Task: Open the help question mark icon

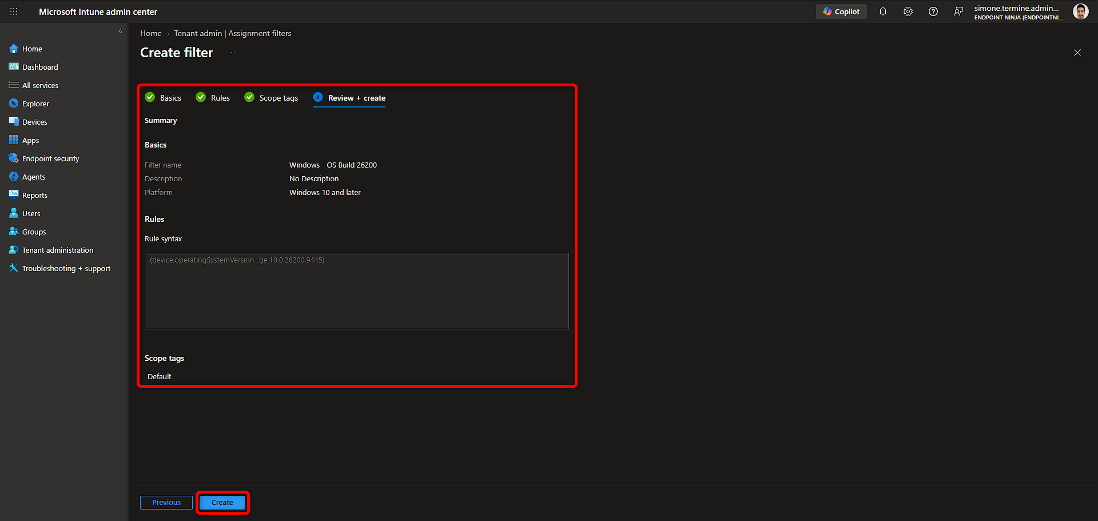Action: (933, 11)
